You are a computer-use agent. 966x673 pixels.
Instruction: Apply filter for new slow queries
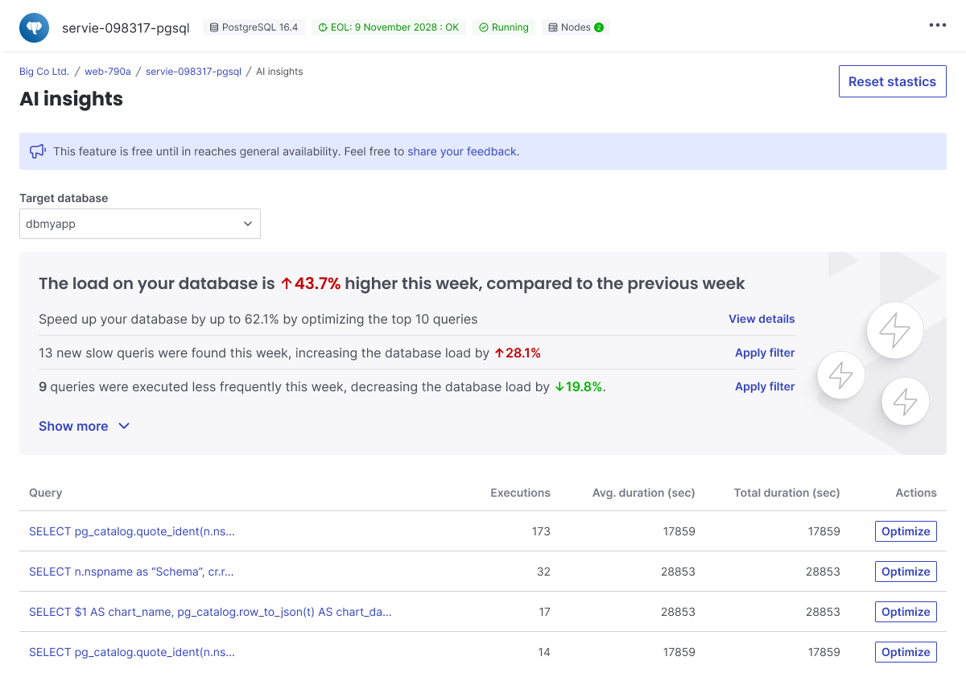point(764,353)
